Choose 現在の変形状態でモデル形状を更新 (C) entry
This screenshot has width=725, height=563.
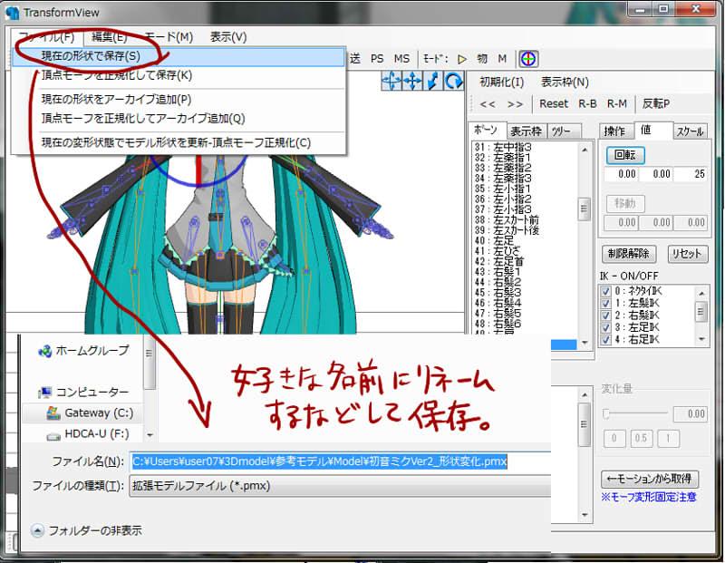point(179,142)
